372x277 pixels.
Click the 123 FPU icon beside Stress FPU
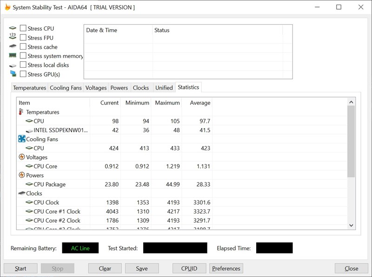click(13, 37)
